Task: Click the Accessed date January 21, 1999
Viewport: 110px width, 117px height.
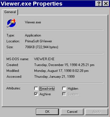Action: (54, 77)
